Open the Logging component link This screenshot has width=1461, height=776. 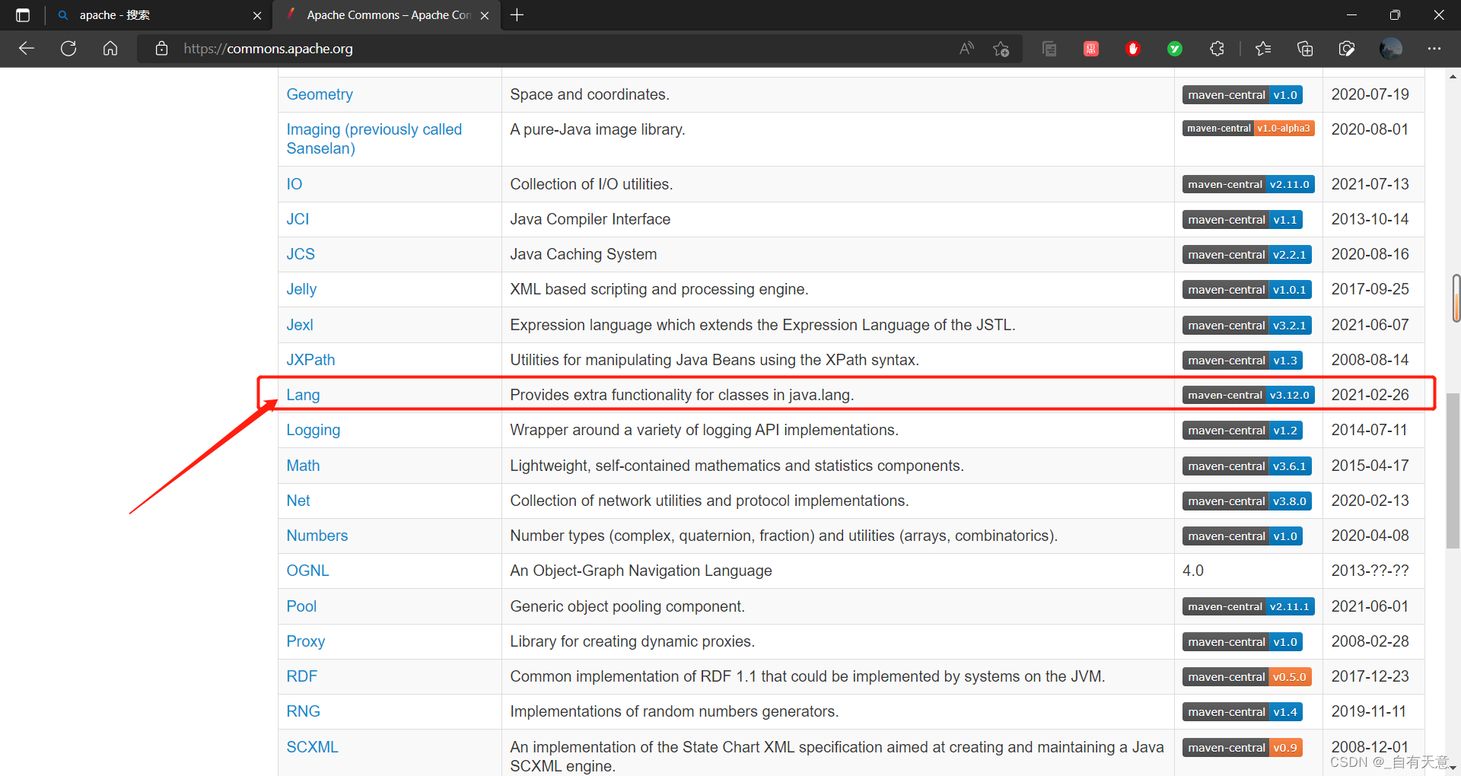(314, 430)
